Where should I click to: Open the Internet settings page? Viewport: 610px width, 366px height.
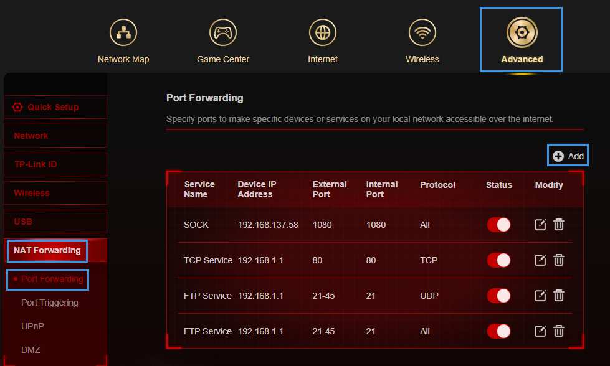tap(322, 39)
